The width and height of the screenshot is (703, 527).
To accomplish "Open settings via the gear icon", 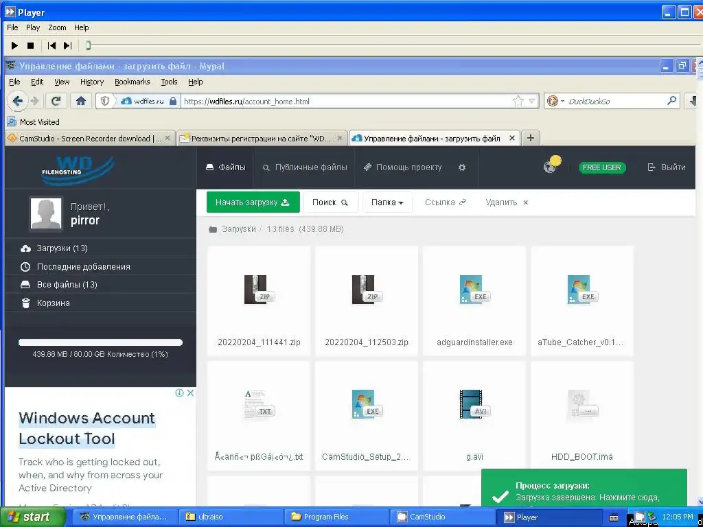I will click(x=462, y=167).
